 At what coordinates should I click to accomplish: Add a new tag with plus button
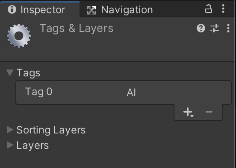(188, 112)
